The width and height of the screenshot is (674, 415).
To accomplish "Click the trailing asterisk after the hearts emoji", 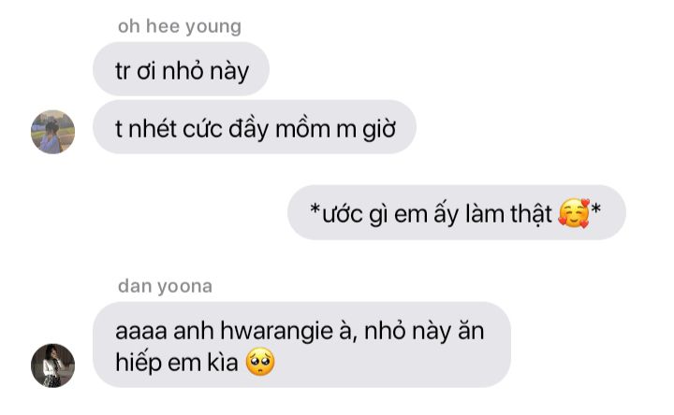I will [x=595, y=209].
